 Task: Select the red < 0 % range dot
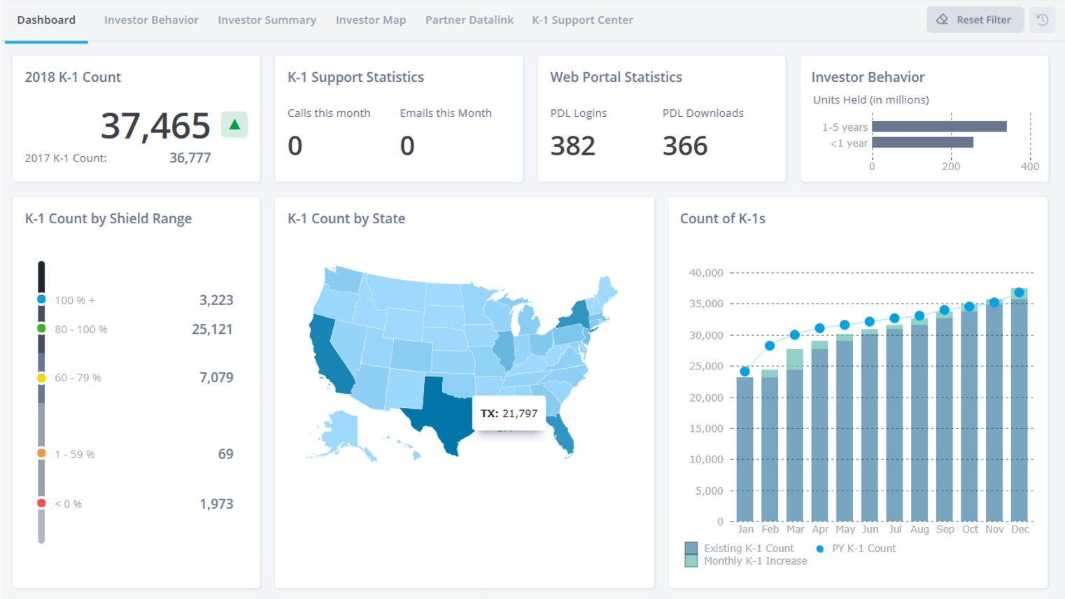[x=41, y=503]
